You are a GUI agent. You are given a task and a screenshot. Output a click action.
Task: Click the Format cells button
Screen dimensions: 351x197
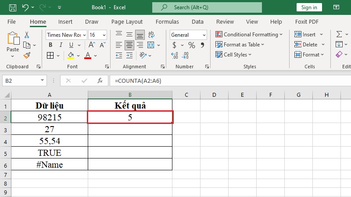point(309,54)
